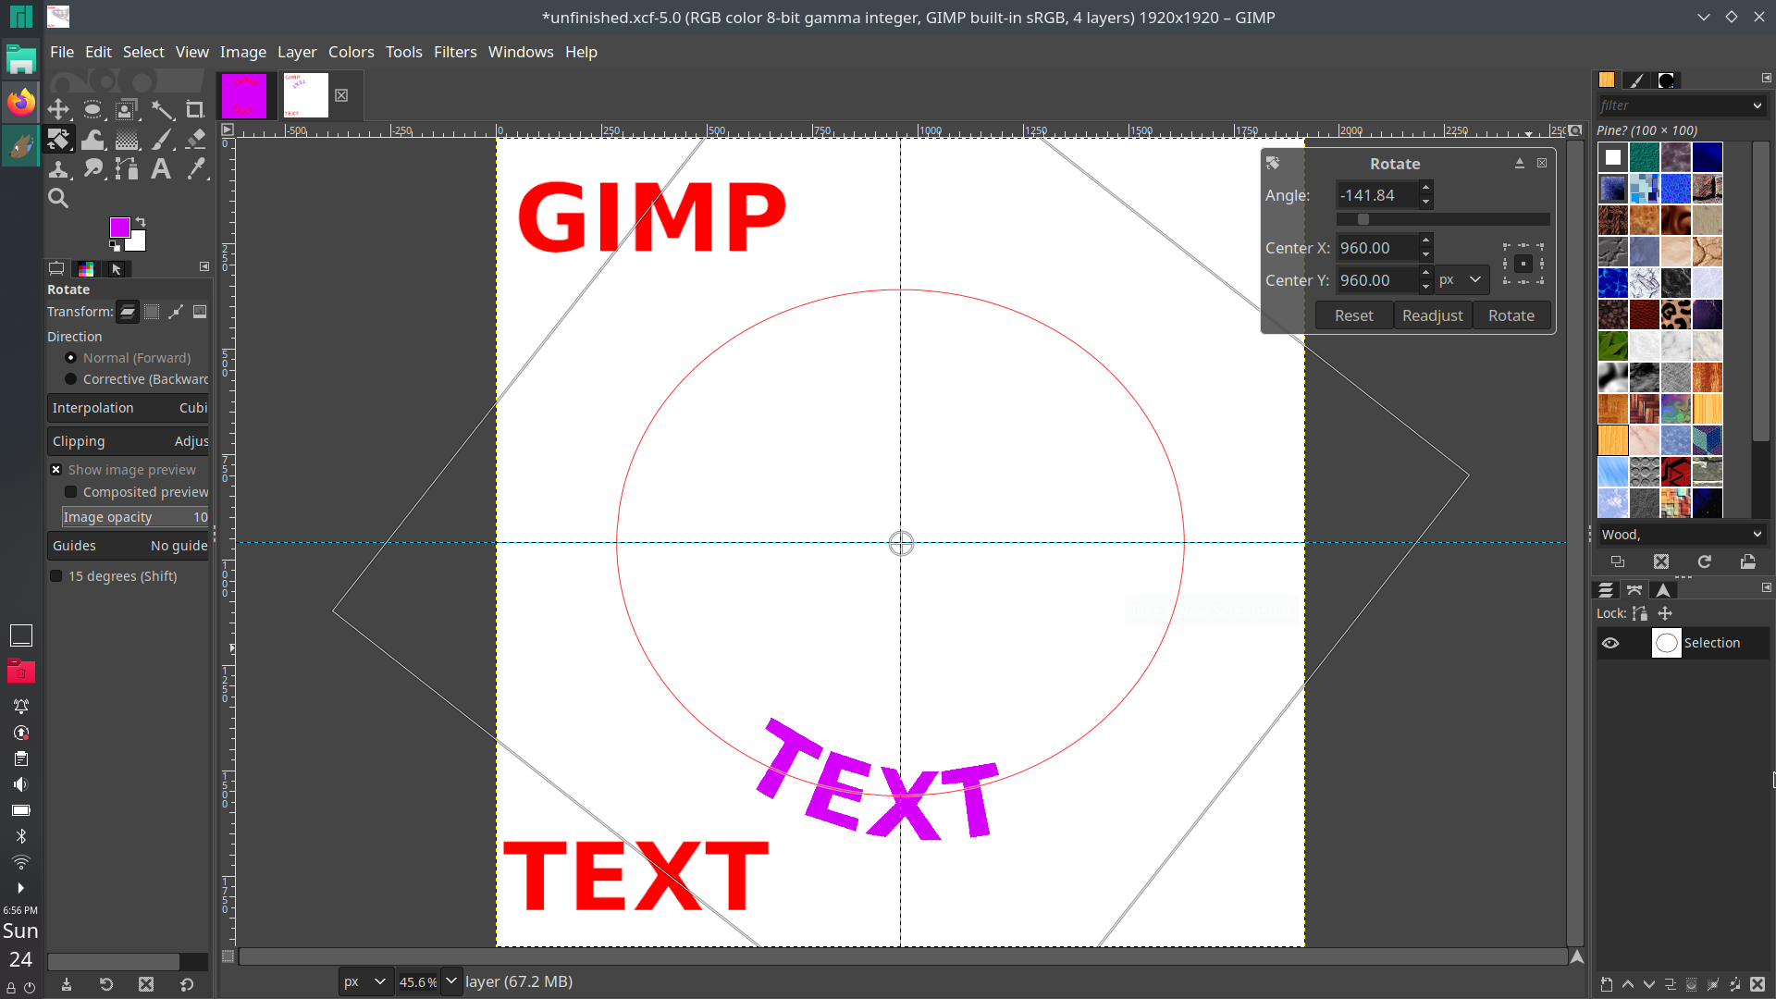Select the Eraser tool

pos(195,140)
